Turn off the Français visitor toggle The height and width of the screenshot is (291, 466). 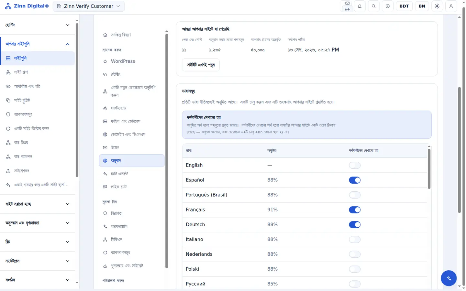[x=355, y=210]
